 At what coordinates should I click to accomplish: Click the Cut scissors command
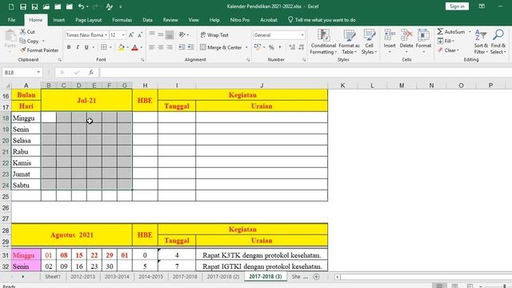[27, 32]
